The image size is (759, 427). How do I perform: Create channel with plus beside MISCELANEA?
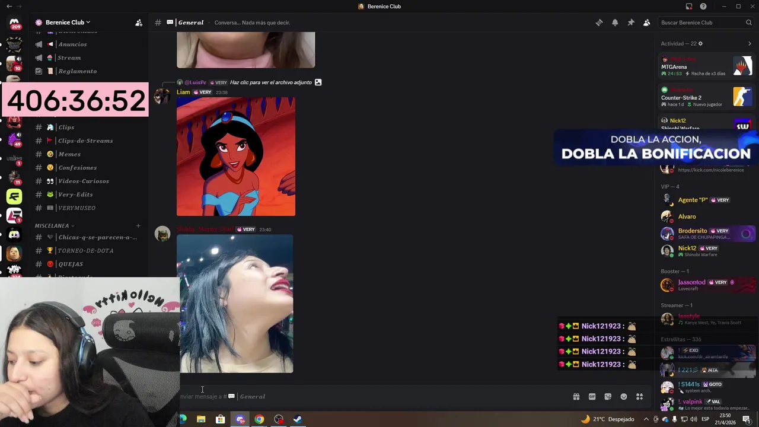[x=138, y=226]
